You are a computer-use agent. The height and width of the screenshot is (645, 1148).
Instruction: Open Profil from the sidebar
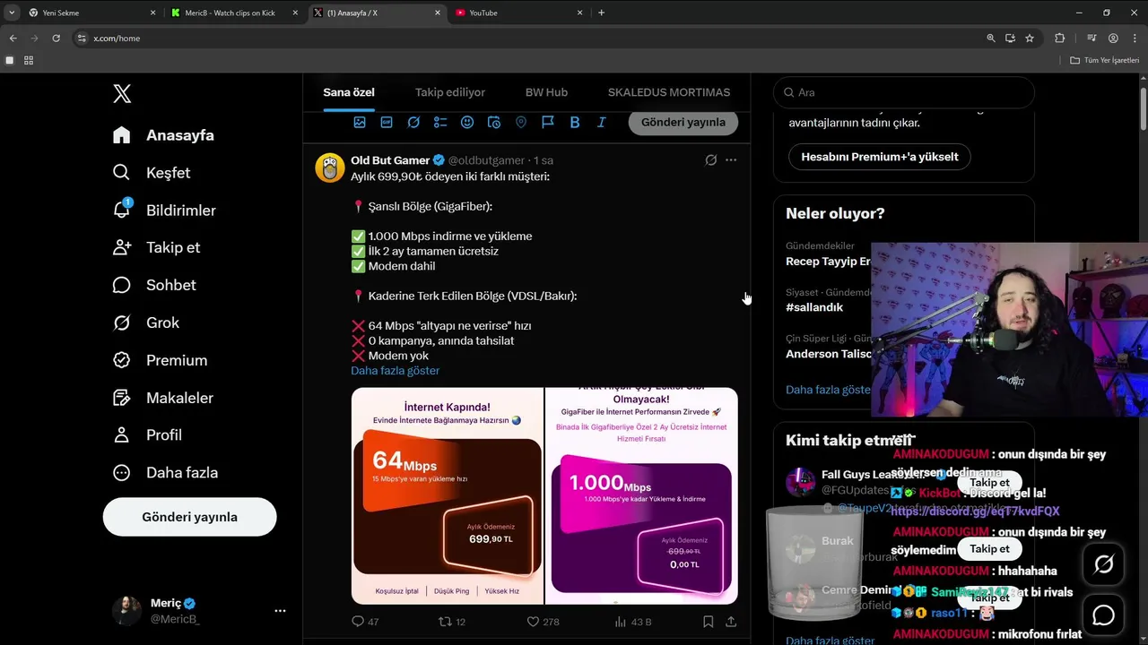coord(147,435)
